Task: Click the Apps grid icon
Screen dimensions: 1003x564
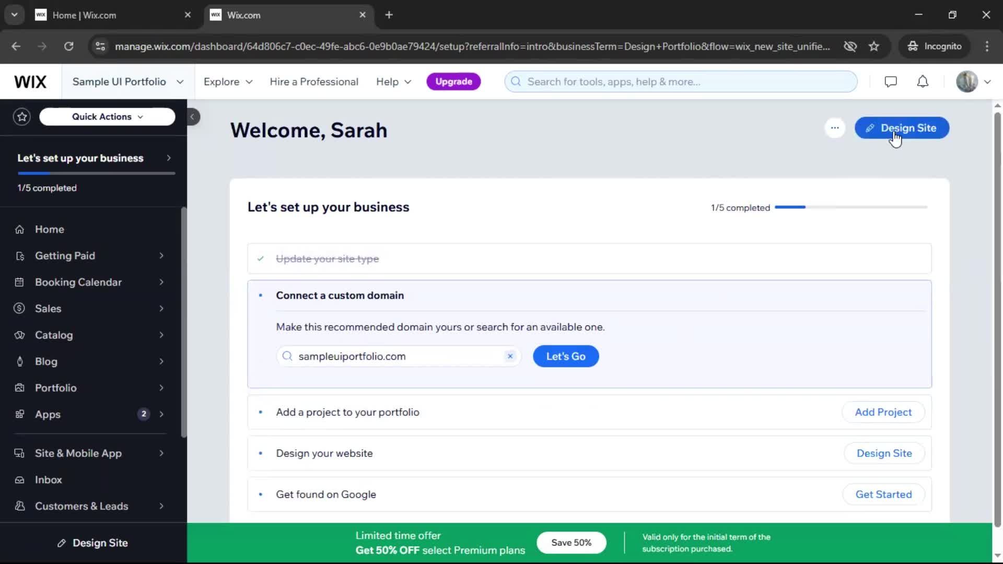Action: tap(19, 414)
